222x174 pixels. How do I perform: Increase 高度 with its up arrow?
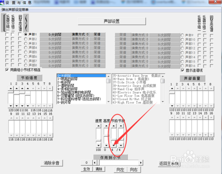[106, 126]
